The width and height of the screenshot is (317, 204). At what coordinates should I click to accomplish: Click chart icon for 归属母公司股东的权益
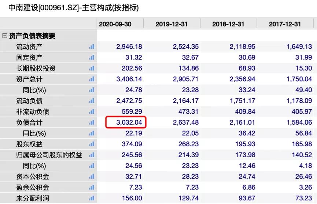[92, 155]
